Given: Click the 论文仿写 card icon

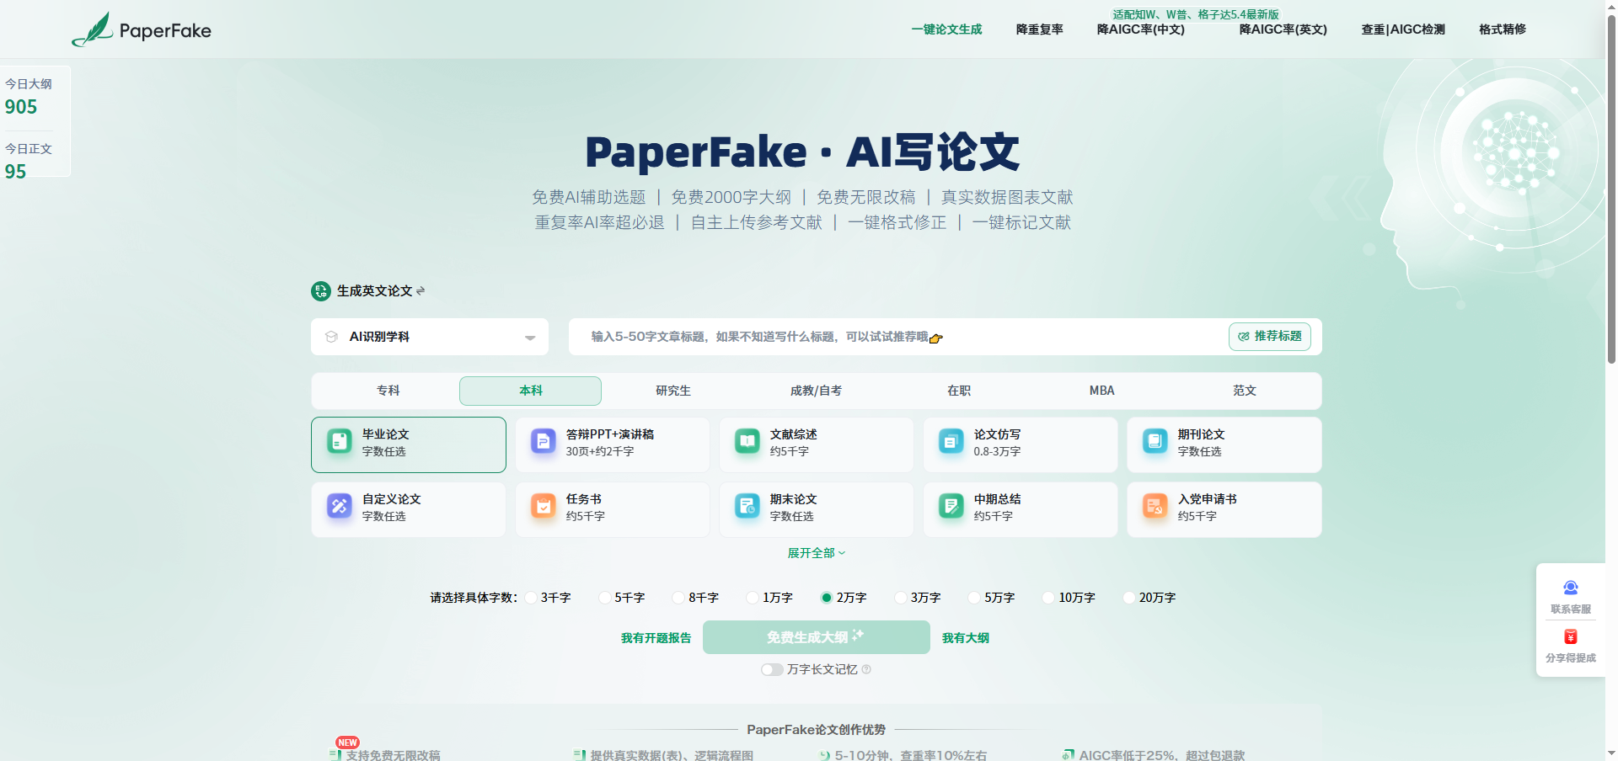Looking at the screenshot, I should [x=951, y=441].
